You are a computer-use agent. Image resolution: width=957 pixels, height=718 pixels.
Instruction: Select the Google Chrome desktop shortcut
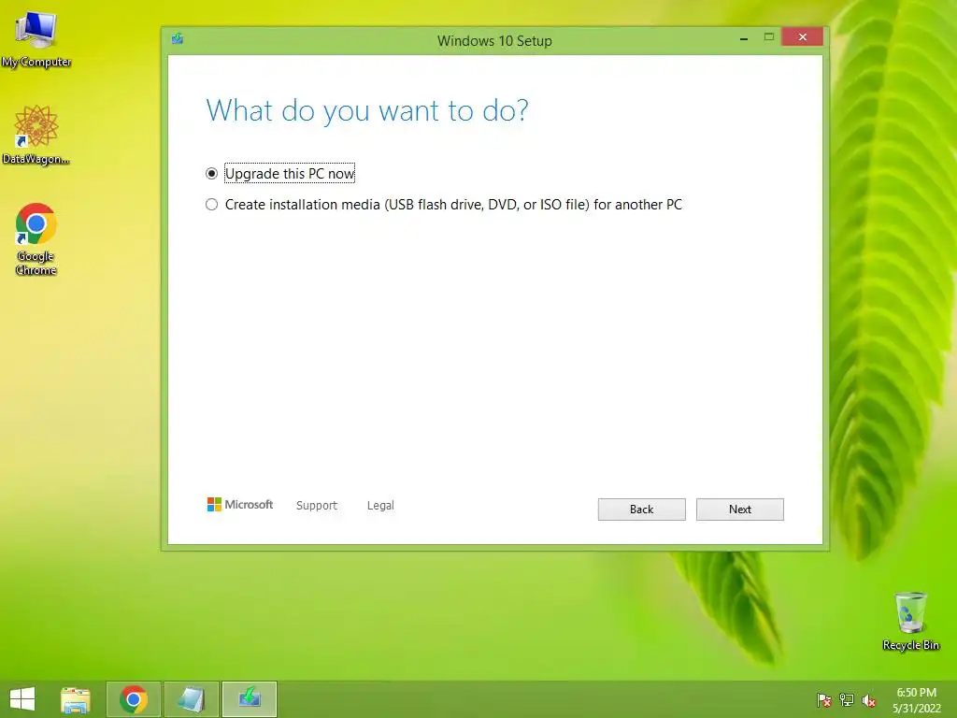coord(36,239)
